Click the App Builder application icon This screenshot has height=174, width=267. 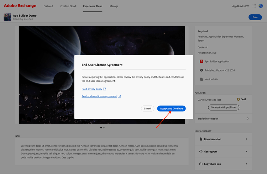[201, 61]
